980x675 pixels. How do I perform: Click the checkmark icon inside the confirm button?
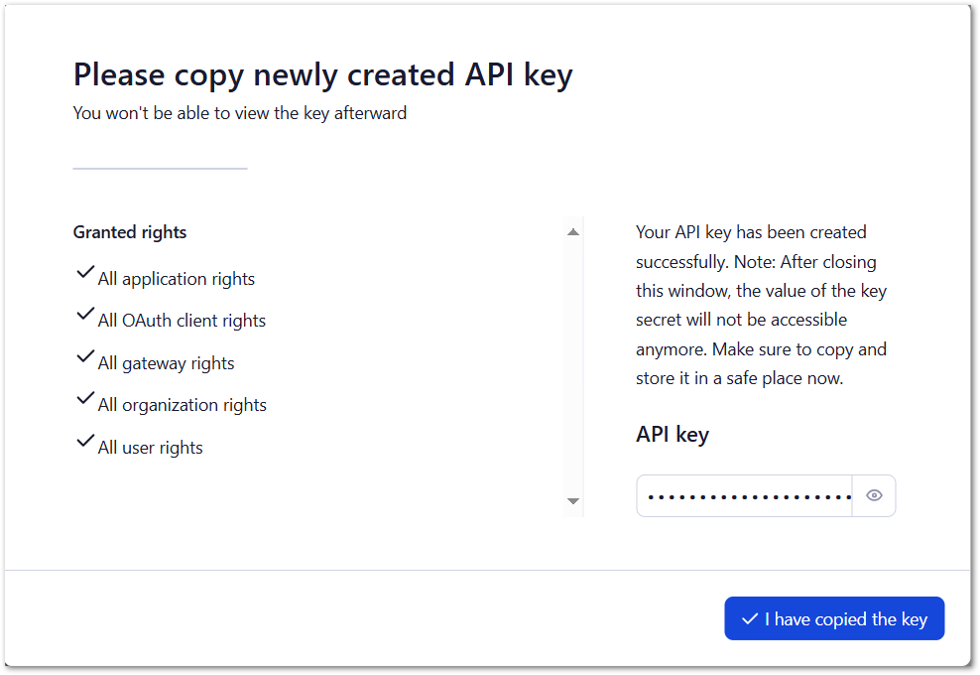pyautogui.click(x=750, y=618)
